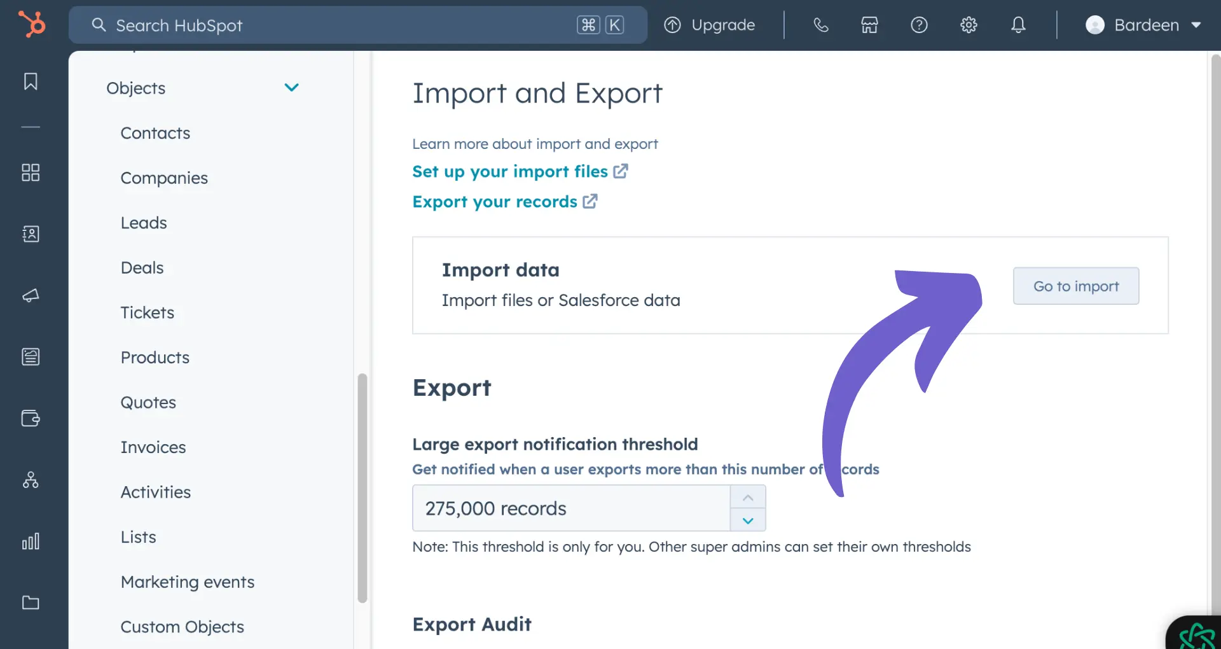Select Tickets in the Objects menu

[147, 312]
